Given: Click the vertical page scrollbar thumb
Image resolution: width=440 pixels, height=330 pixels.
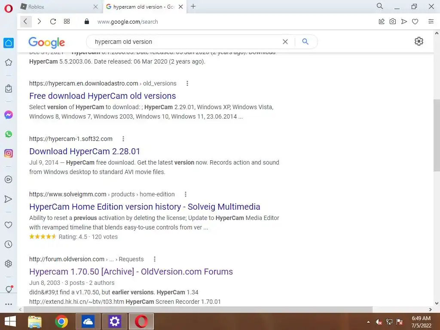Looking at the screenshot, I should tap(437, 135).
